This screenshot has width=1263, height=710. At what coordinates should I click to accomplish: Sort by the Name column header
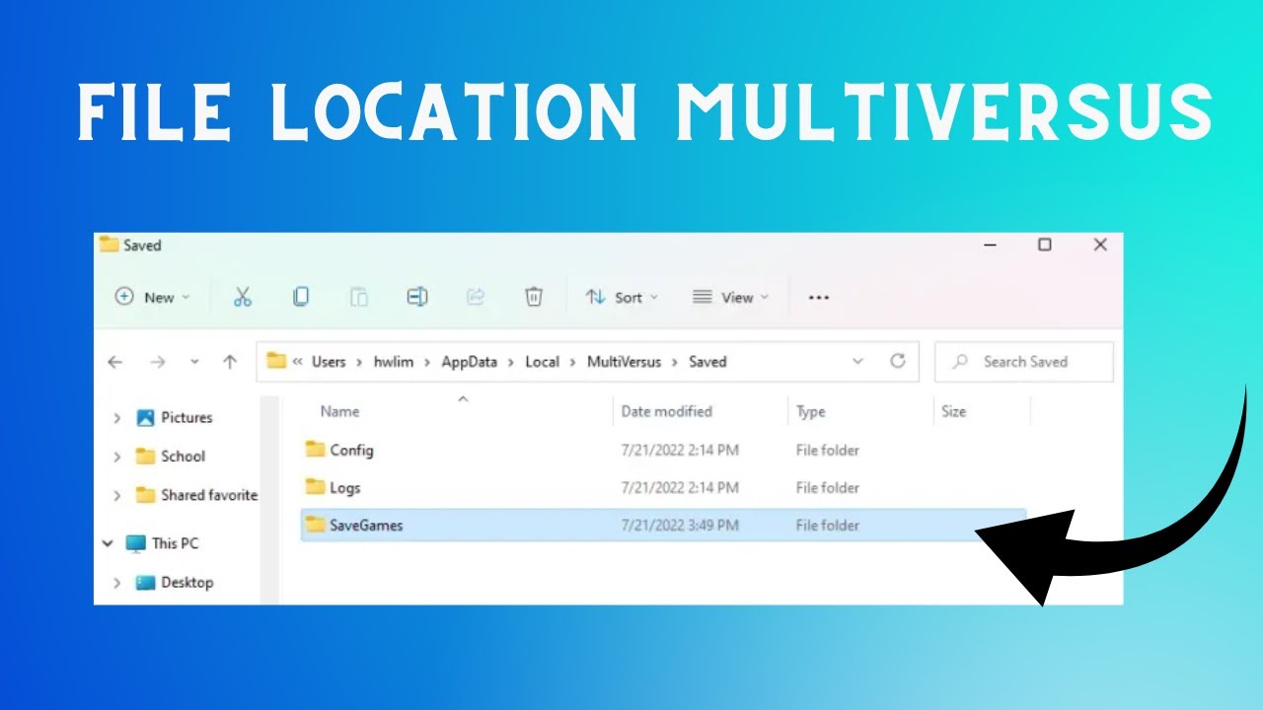(x=339, y=411)
